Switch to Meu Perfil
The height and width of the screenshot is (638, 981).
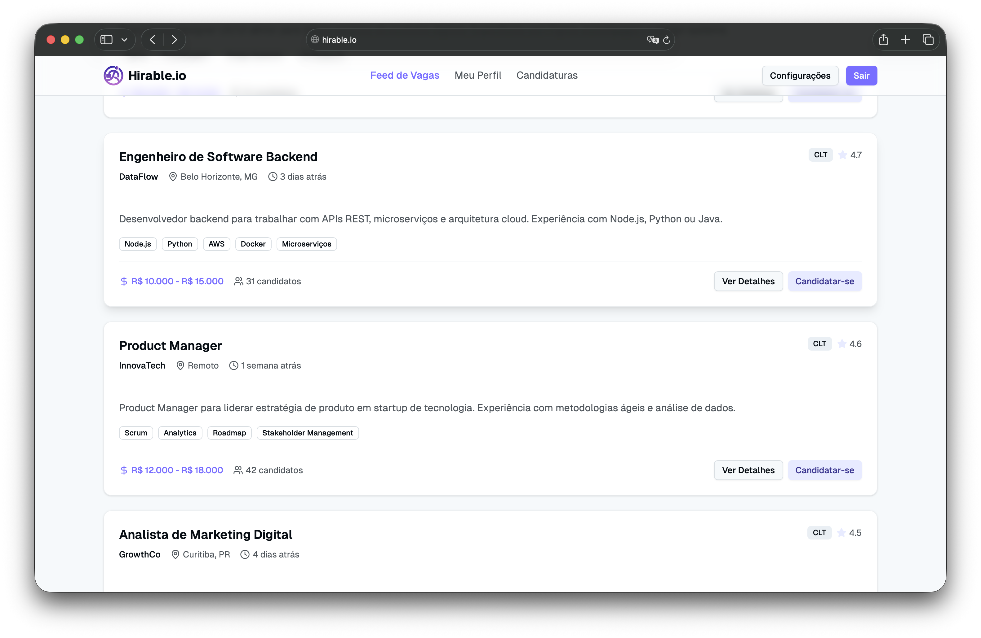point(478,75)
